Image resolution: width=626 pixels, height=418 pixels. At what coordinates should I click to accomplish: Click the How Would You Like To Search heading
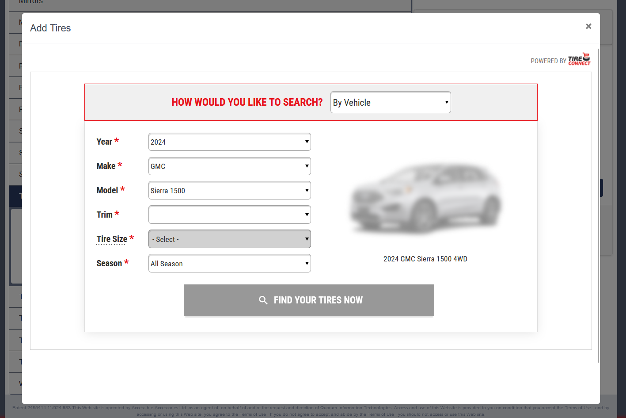tap(247, 102)
